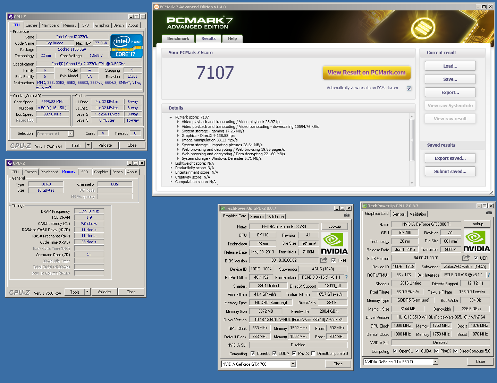Screen dimensions: 497x383
Task: Click the Export saved... button
Action: click(x=450, y=158)
